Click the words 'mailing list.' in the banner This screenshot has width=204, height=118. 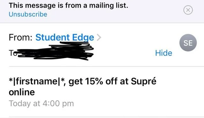pyautogui.click(x=109, y=6)
